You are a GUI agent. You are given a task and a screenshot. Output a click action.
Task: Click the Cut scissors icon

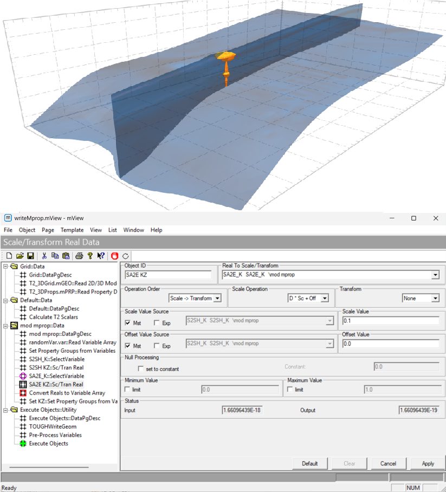coord(44,256)
